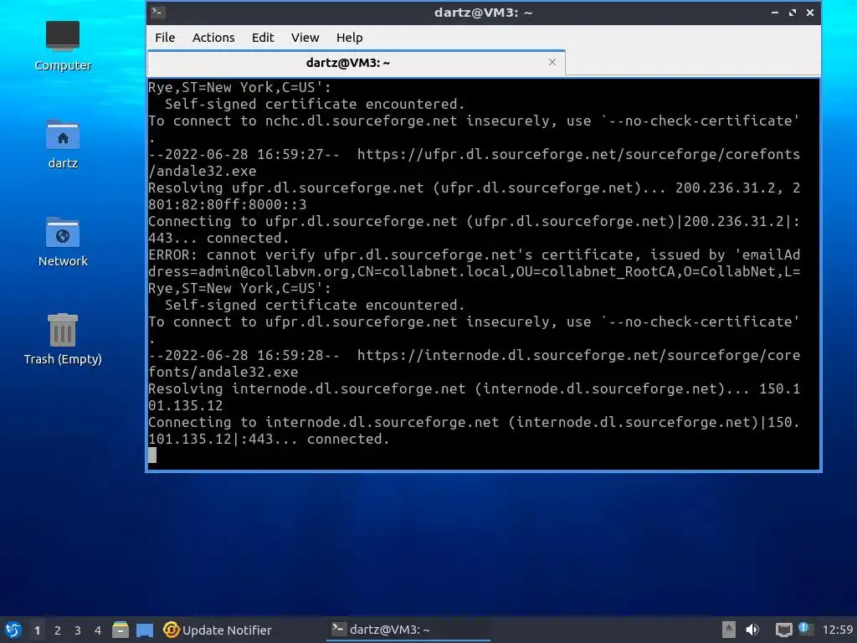
Task: Click the 'andale32.exe' text after ufpr URL
Action: (203, 171)
